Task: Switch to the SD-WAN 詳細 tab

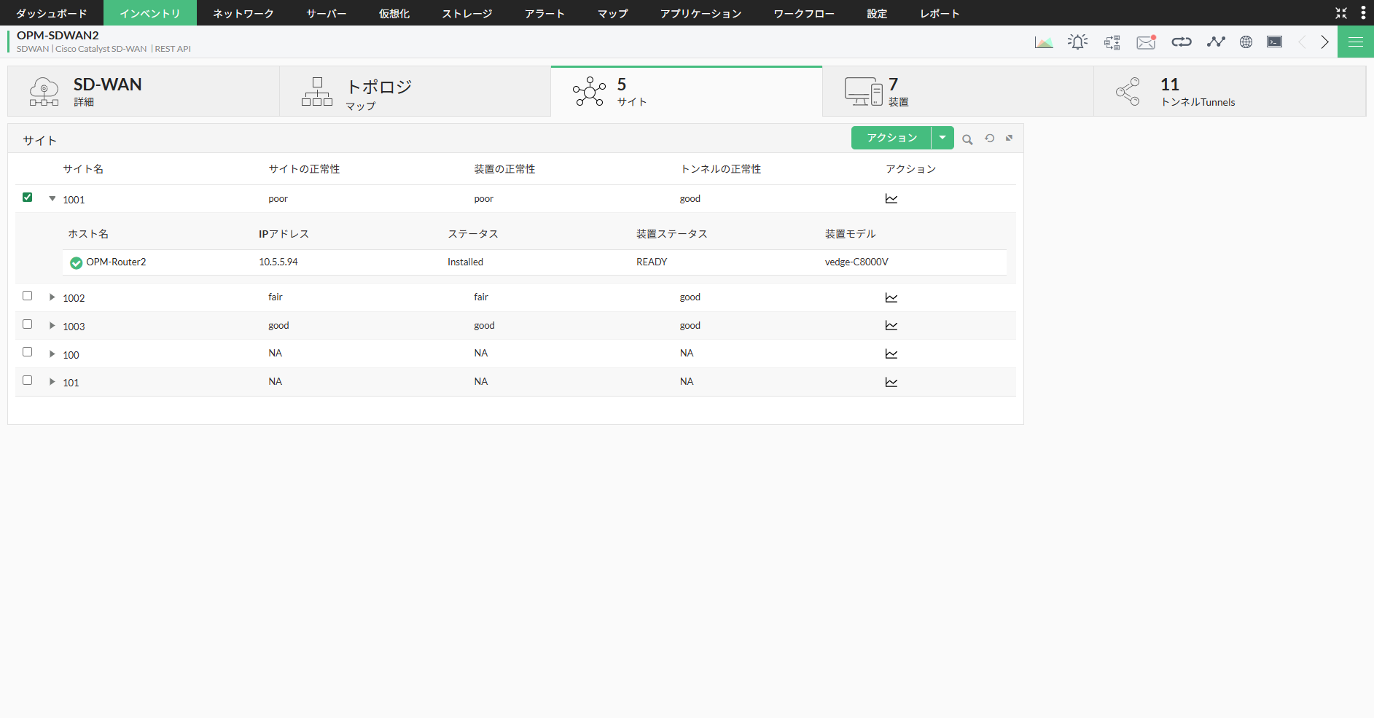Action: tap(144, 91)
